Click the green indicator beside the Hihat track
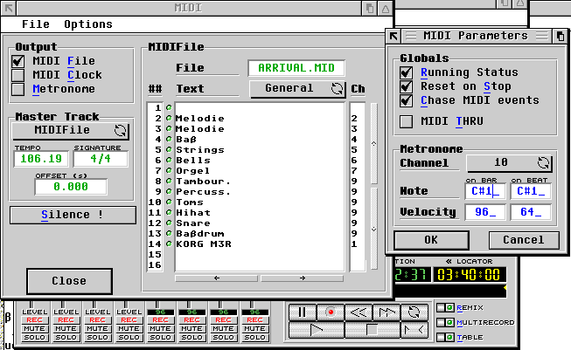The image size is (571, 350). click(x=169, y=213)
